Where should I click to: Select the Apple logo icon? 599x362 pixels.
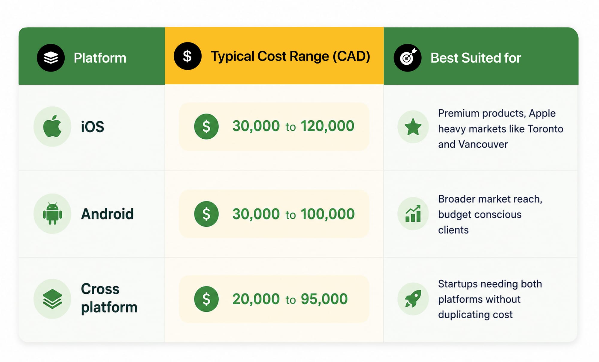52,126
